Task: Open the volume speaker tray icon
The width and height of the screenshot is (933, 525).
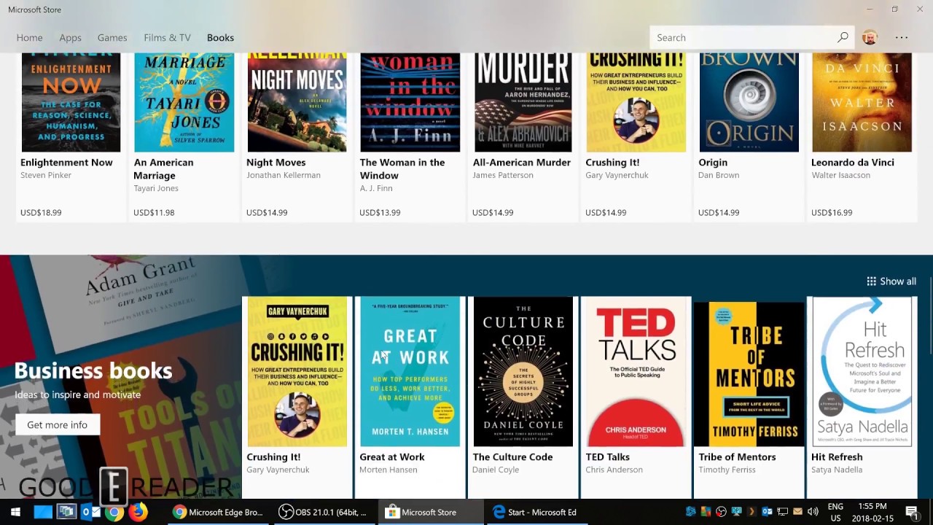Action: click(813, 512)
